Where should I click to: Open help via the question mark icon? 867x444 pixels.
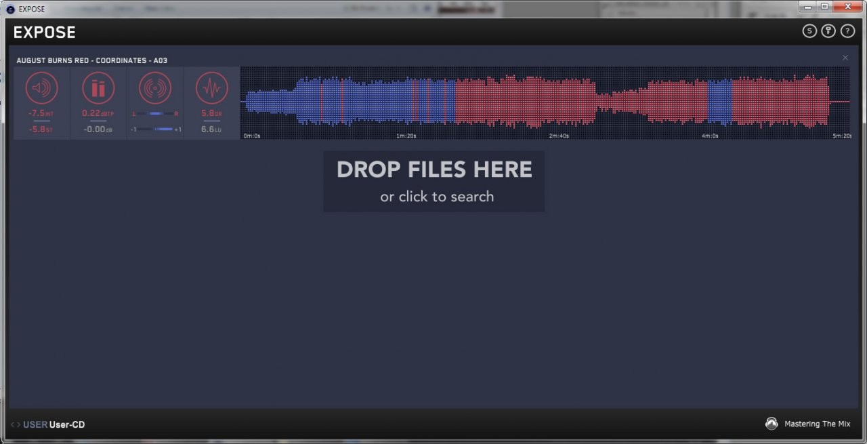(847, 31)
